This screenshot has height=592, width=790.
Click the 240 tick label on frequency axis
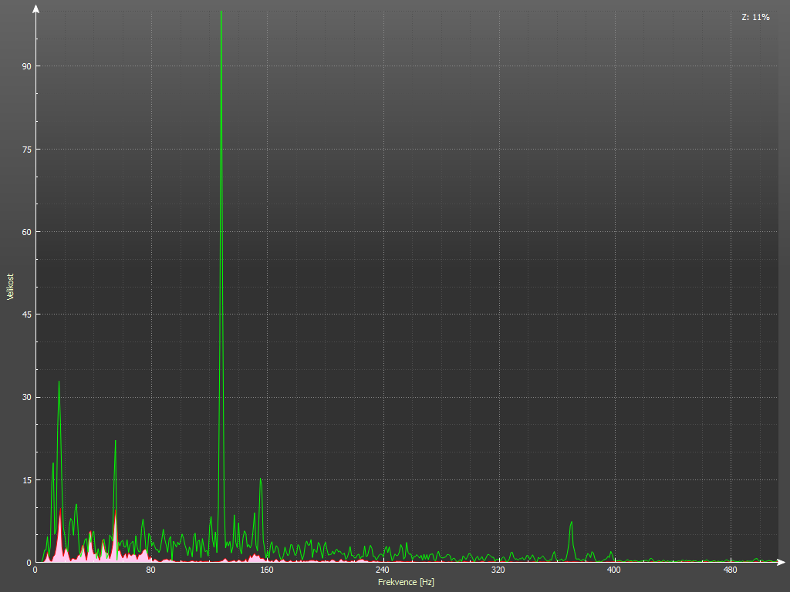click(382, 570)
